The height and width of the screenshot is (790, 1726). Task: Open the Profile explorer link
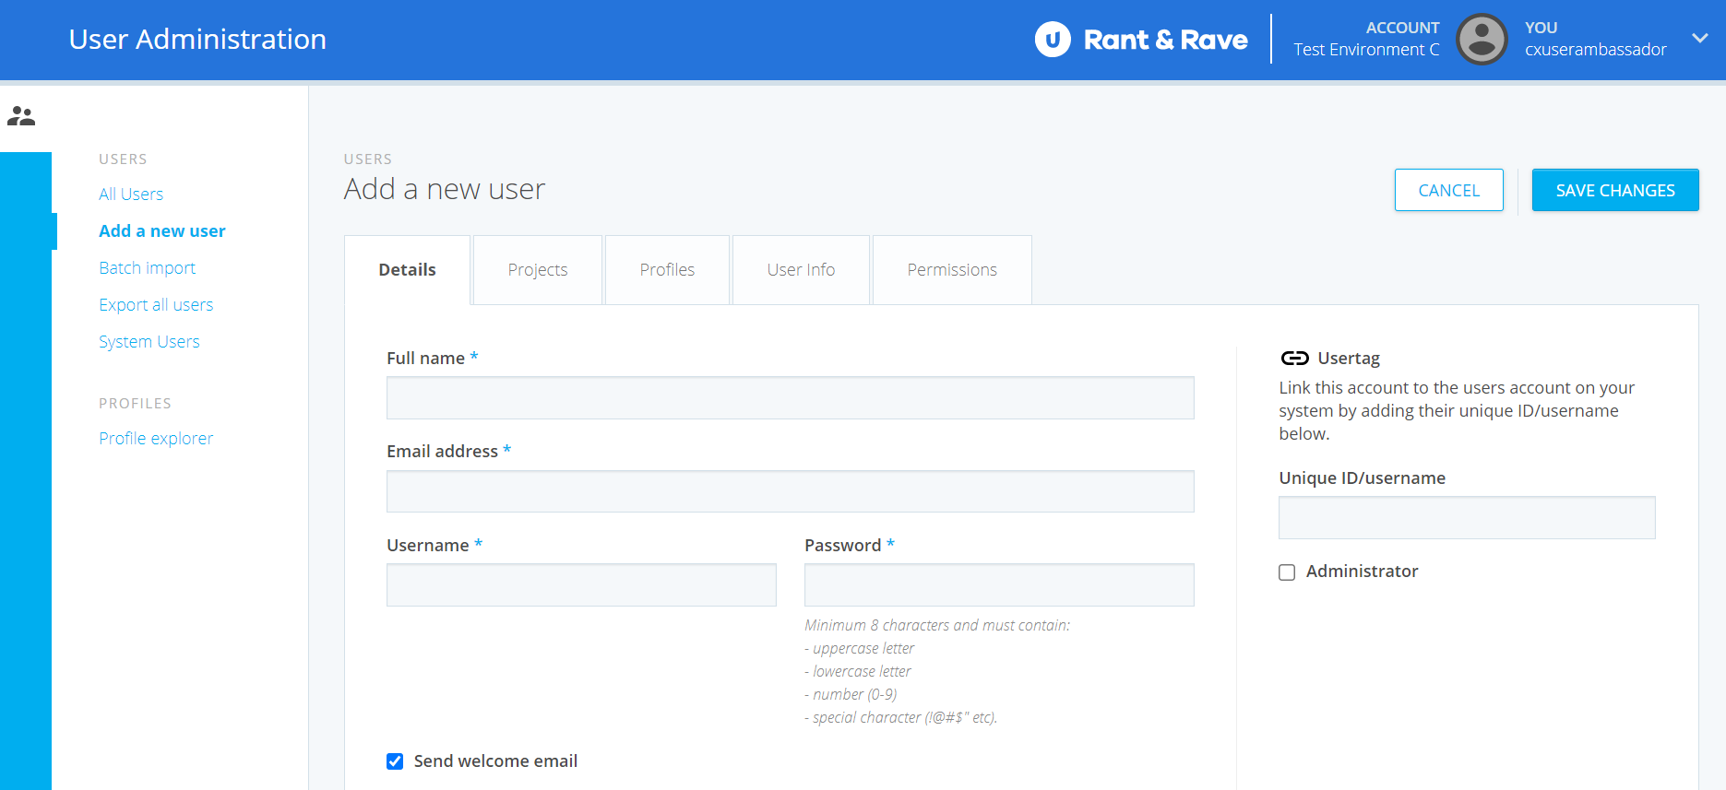pyautogui.click(x=156, y=439)
